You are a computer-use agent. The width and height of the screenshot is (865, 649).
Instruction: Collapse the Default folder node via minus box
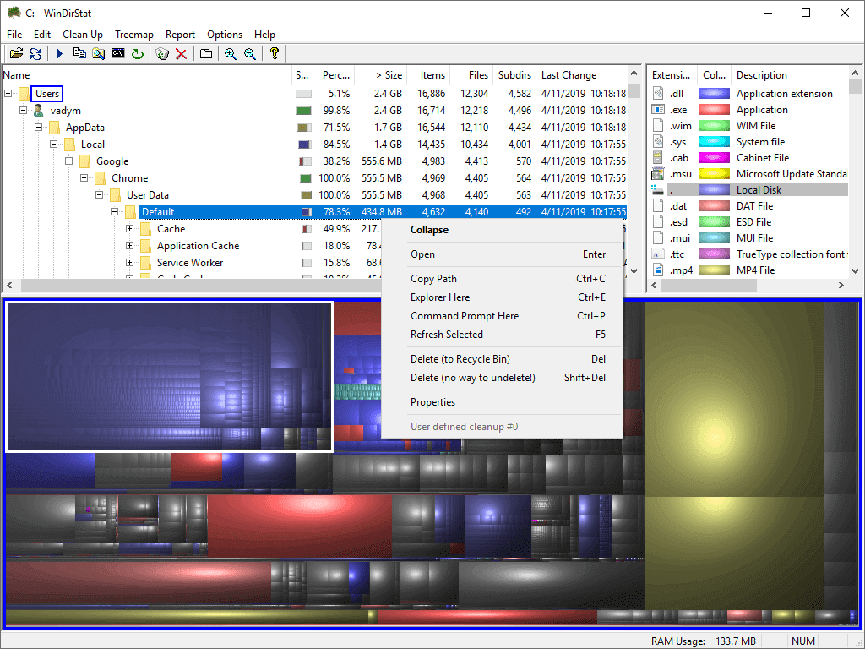click(114, 211)
